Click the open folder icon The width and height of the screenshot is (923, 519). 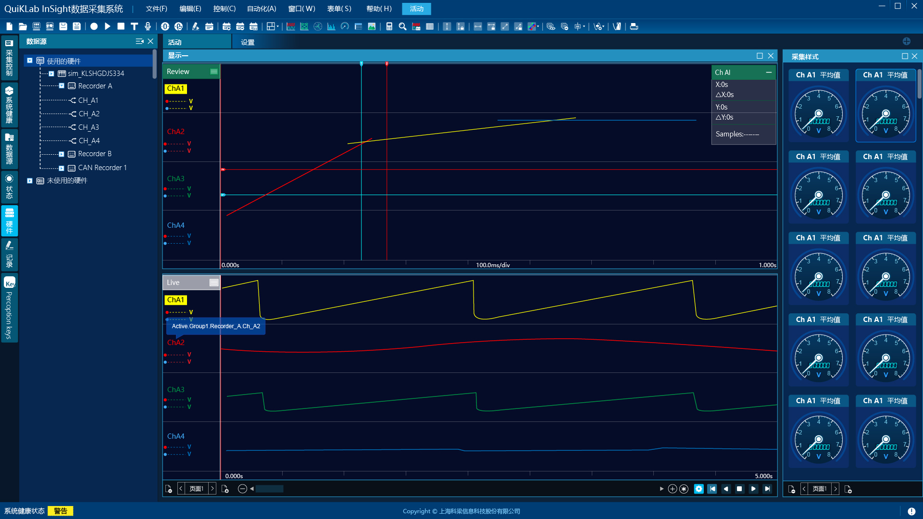(x=23, y=26)
